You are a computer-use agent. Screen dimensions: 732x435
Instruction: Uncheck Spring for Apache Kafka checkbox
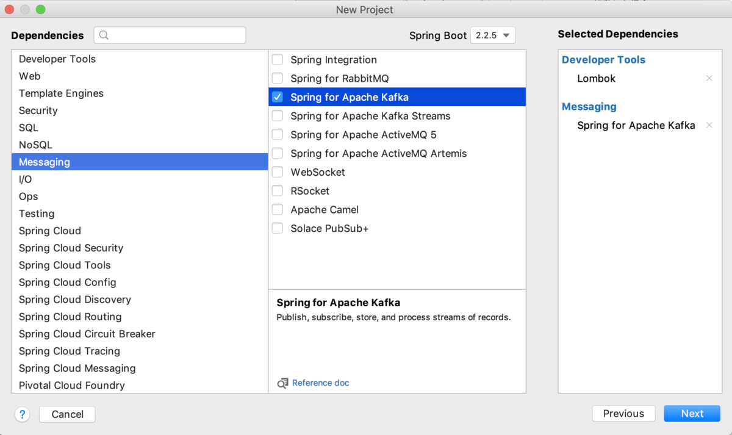pyautogui.click(x=278, y=97)
